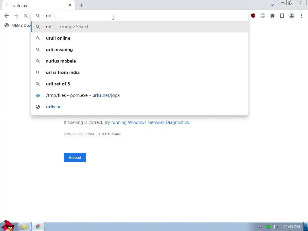Image resolution: width=308 pixels, height=231 pixels.
Task: Select the 'url is from india' suggestion
Action: tap(140, 72)
